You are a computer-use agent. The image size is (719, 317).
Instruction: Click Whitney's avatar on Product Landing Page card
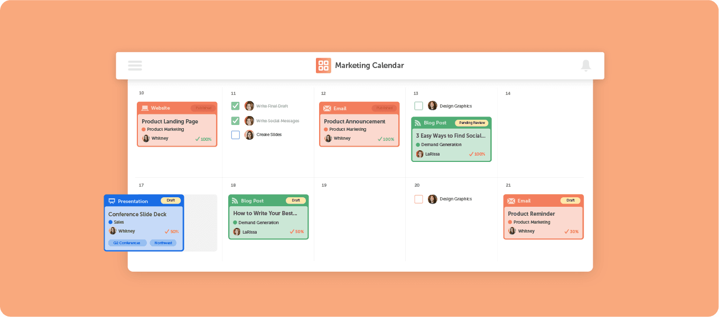[x=146, y=139]
